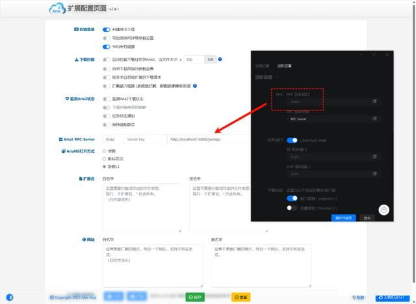This screenshot has width=416, height=304.
Task: Click dice icon in RPC Secret field
Action: coord(374,119)
